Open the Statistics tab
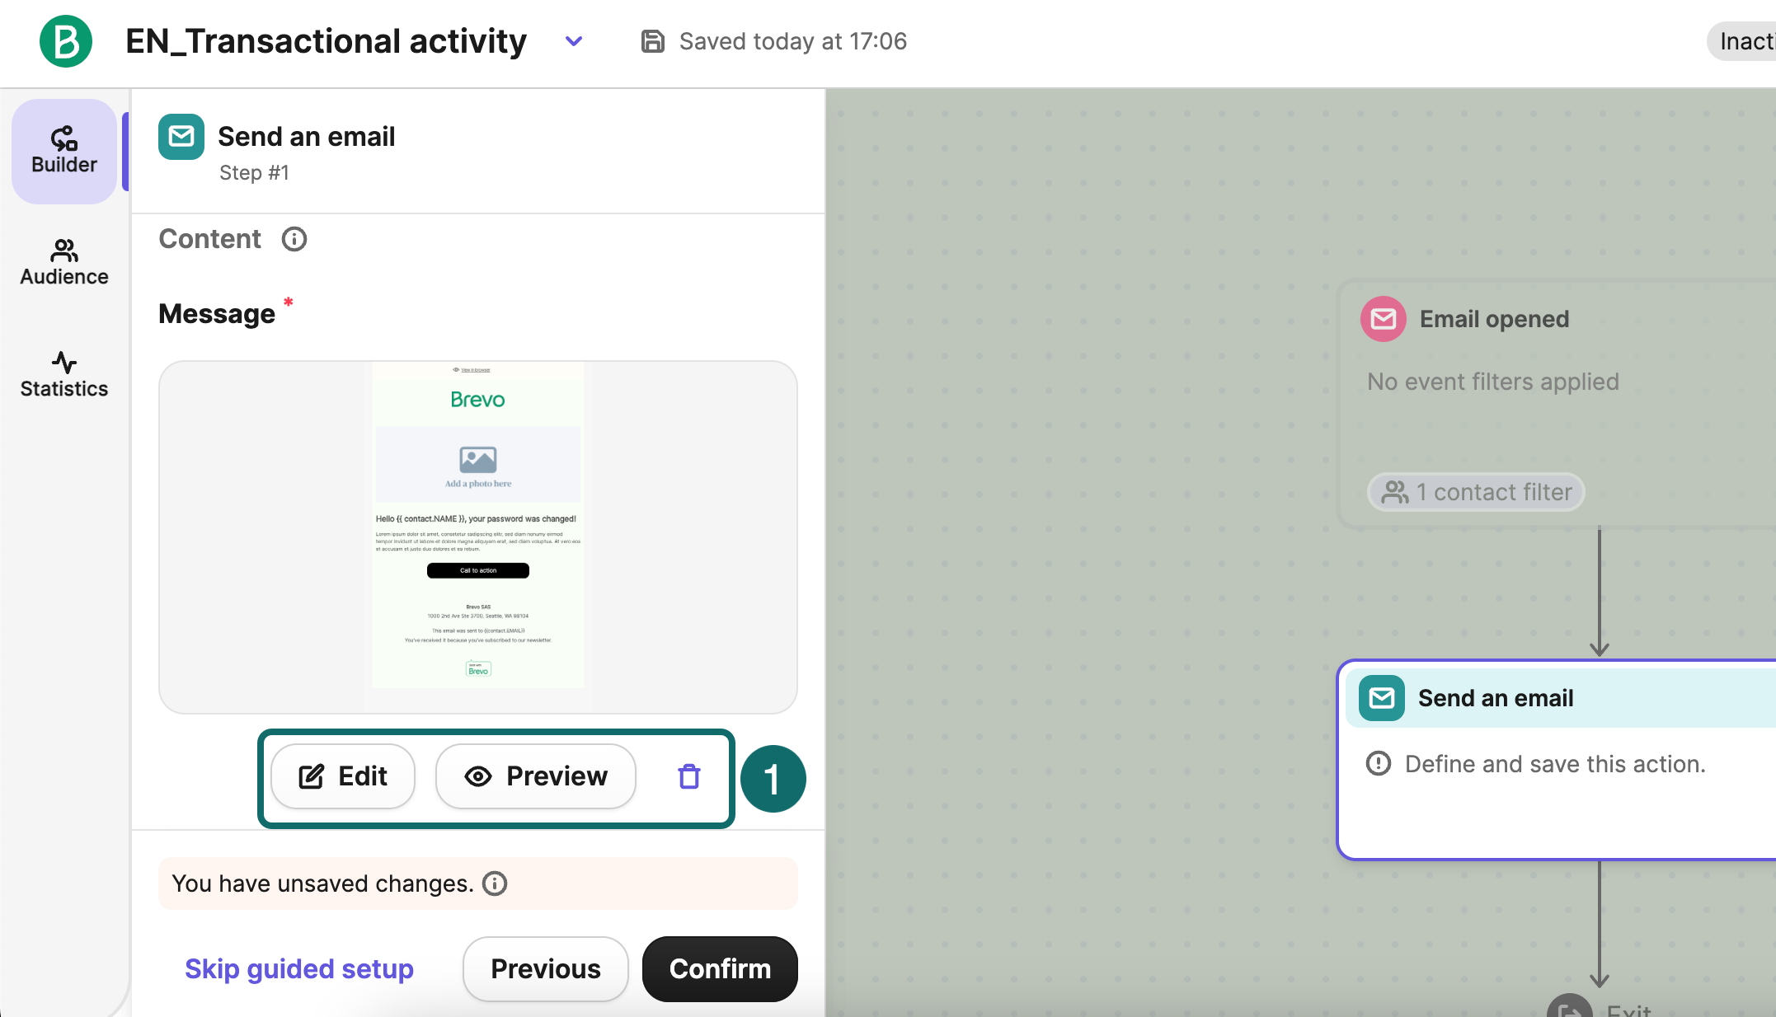This screenshot has height=1017, width=1776. click(x=64, y=374)
